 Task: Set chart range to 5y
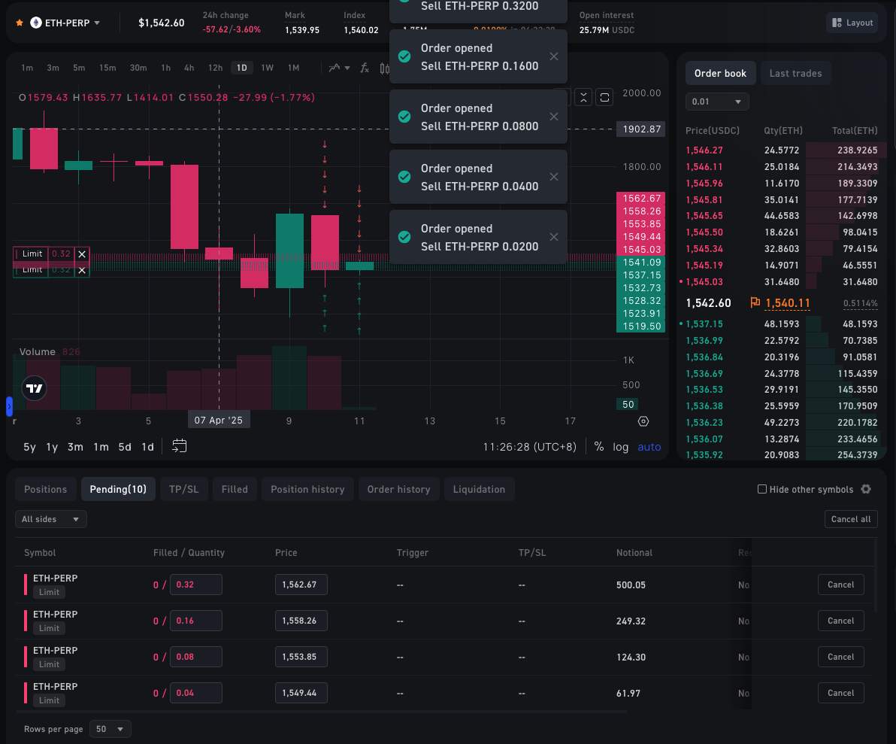(x=30, y=447)
